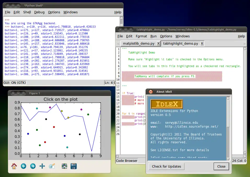The width and height of the screenshot is (250, 177).
Task: Open the Debug menu in Python Shell
Action: 39,12
